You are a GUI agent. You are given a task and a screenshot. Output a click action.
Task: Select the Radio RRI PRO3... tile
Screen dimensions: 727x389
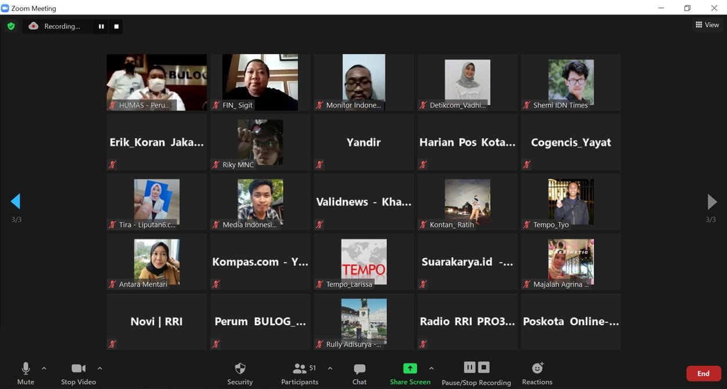pos(467,322)
